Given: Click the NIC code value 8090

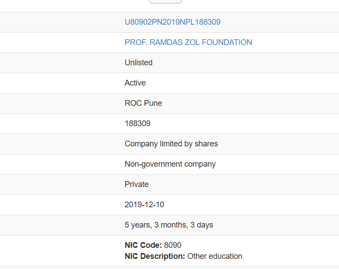Looking at the screenshot, I should (173, 245).
